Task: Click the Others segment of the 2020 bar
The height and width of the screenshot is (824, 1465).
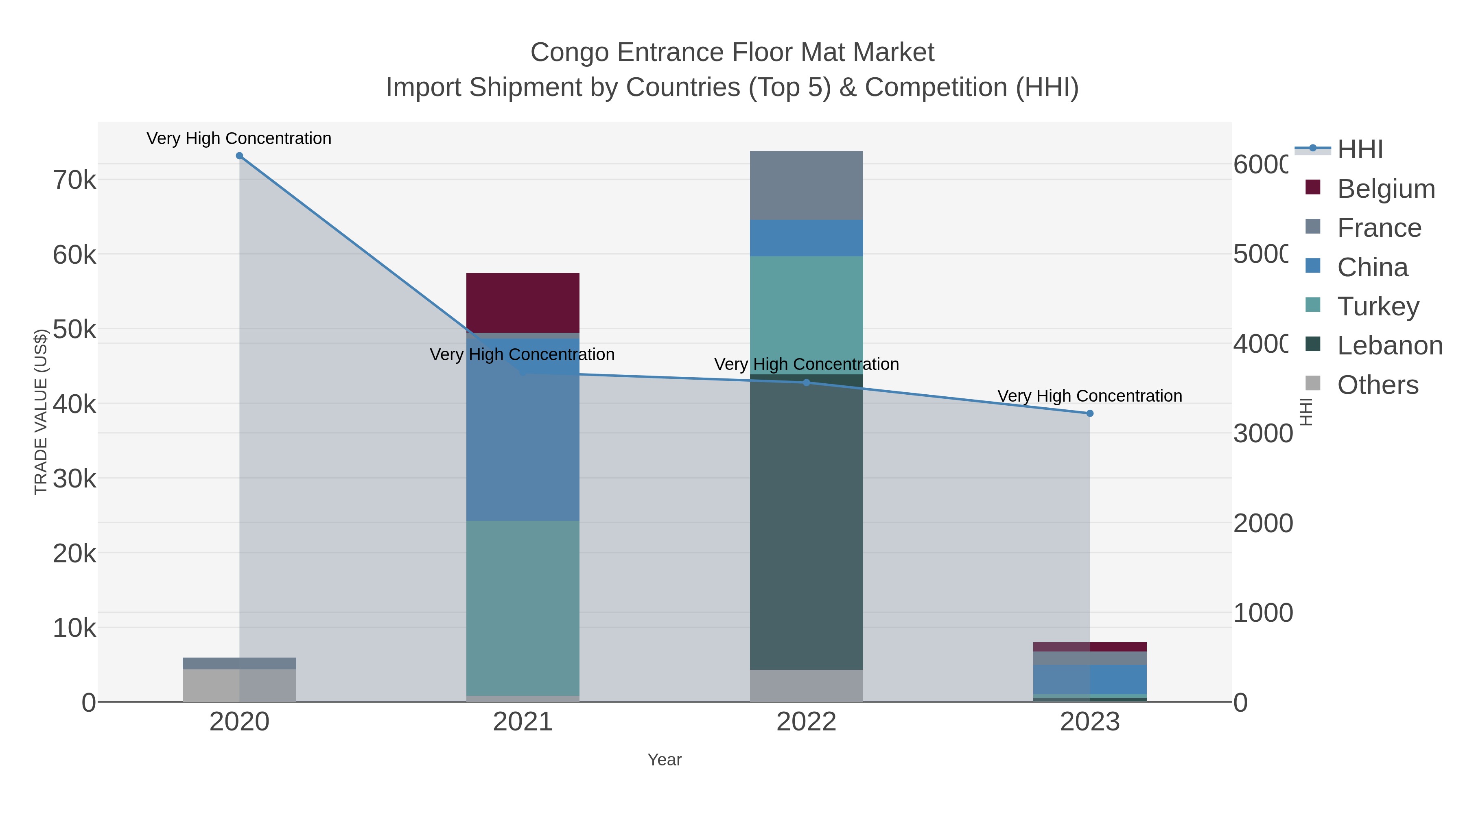Action: tap(239, 685)
